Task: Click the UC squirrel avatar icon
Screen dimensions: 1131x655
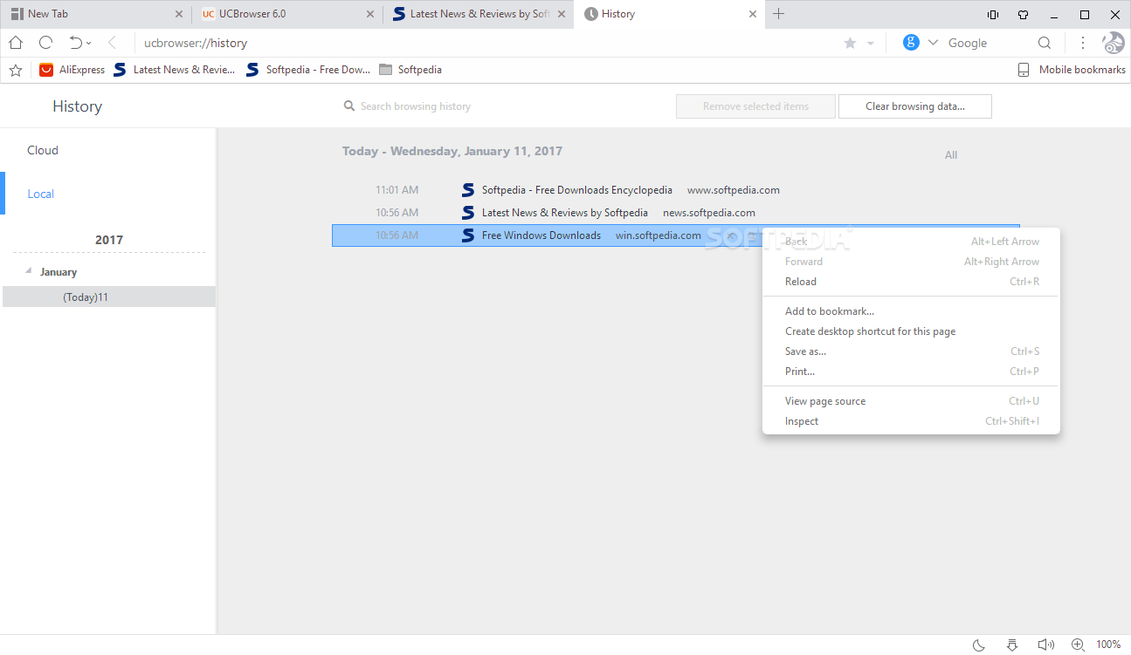Action: (1113, 43)
